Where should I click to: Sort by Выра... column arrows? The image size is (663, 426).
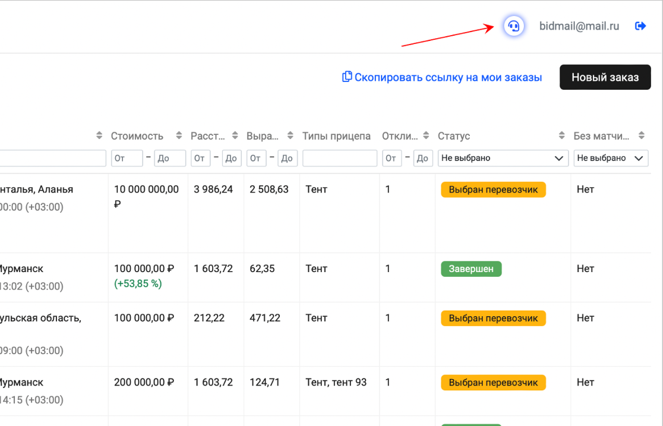pos(290,135)
